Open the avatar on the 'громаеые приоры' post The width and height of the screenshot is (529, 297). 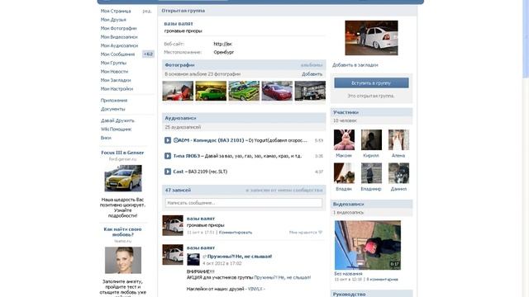pos(173,225)
